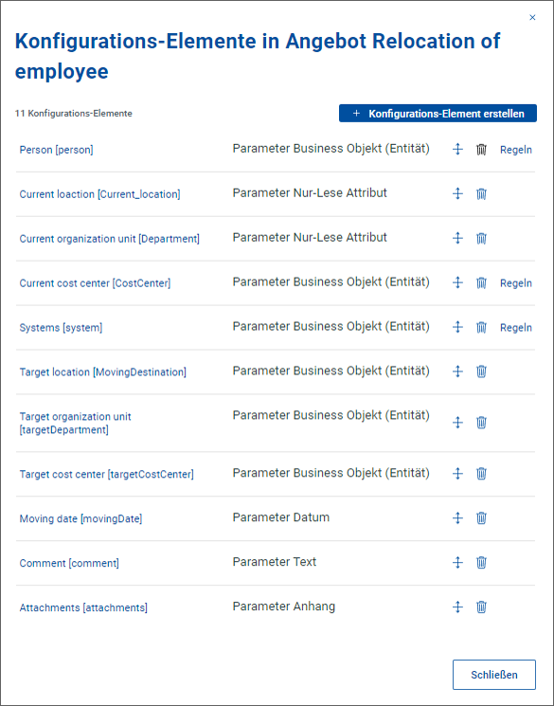554x706 pixels.
Task: Open the Systems [system] link
Action: [61, 328]
